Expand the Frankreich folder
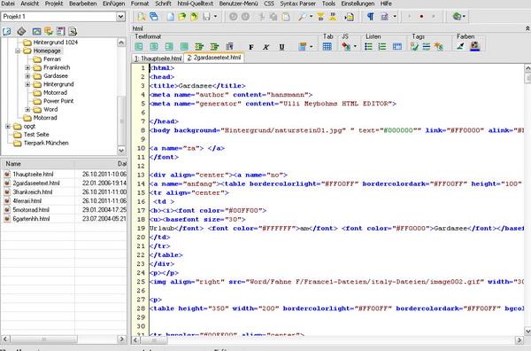Screen dimensions: 531x351 27,67
